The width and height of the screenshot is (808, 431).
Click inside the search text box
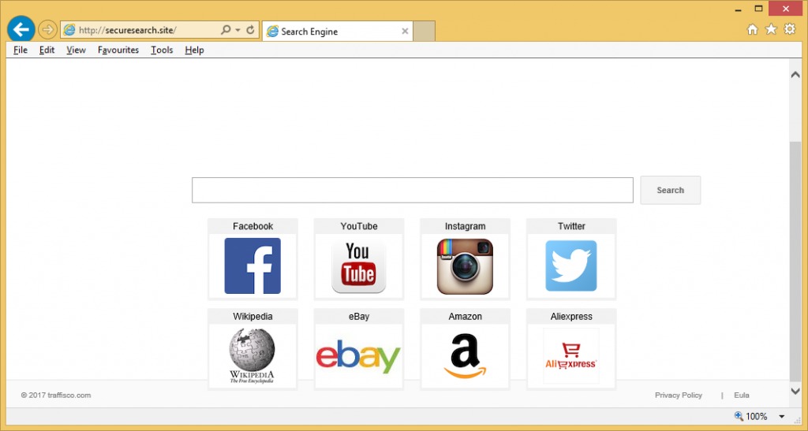tap(412, 190)
